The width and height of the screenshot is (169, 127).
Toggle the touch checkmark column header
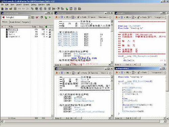[2, 27]
